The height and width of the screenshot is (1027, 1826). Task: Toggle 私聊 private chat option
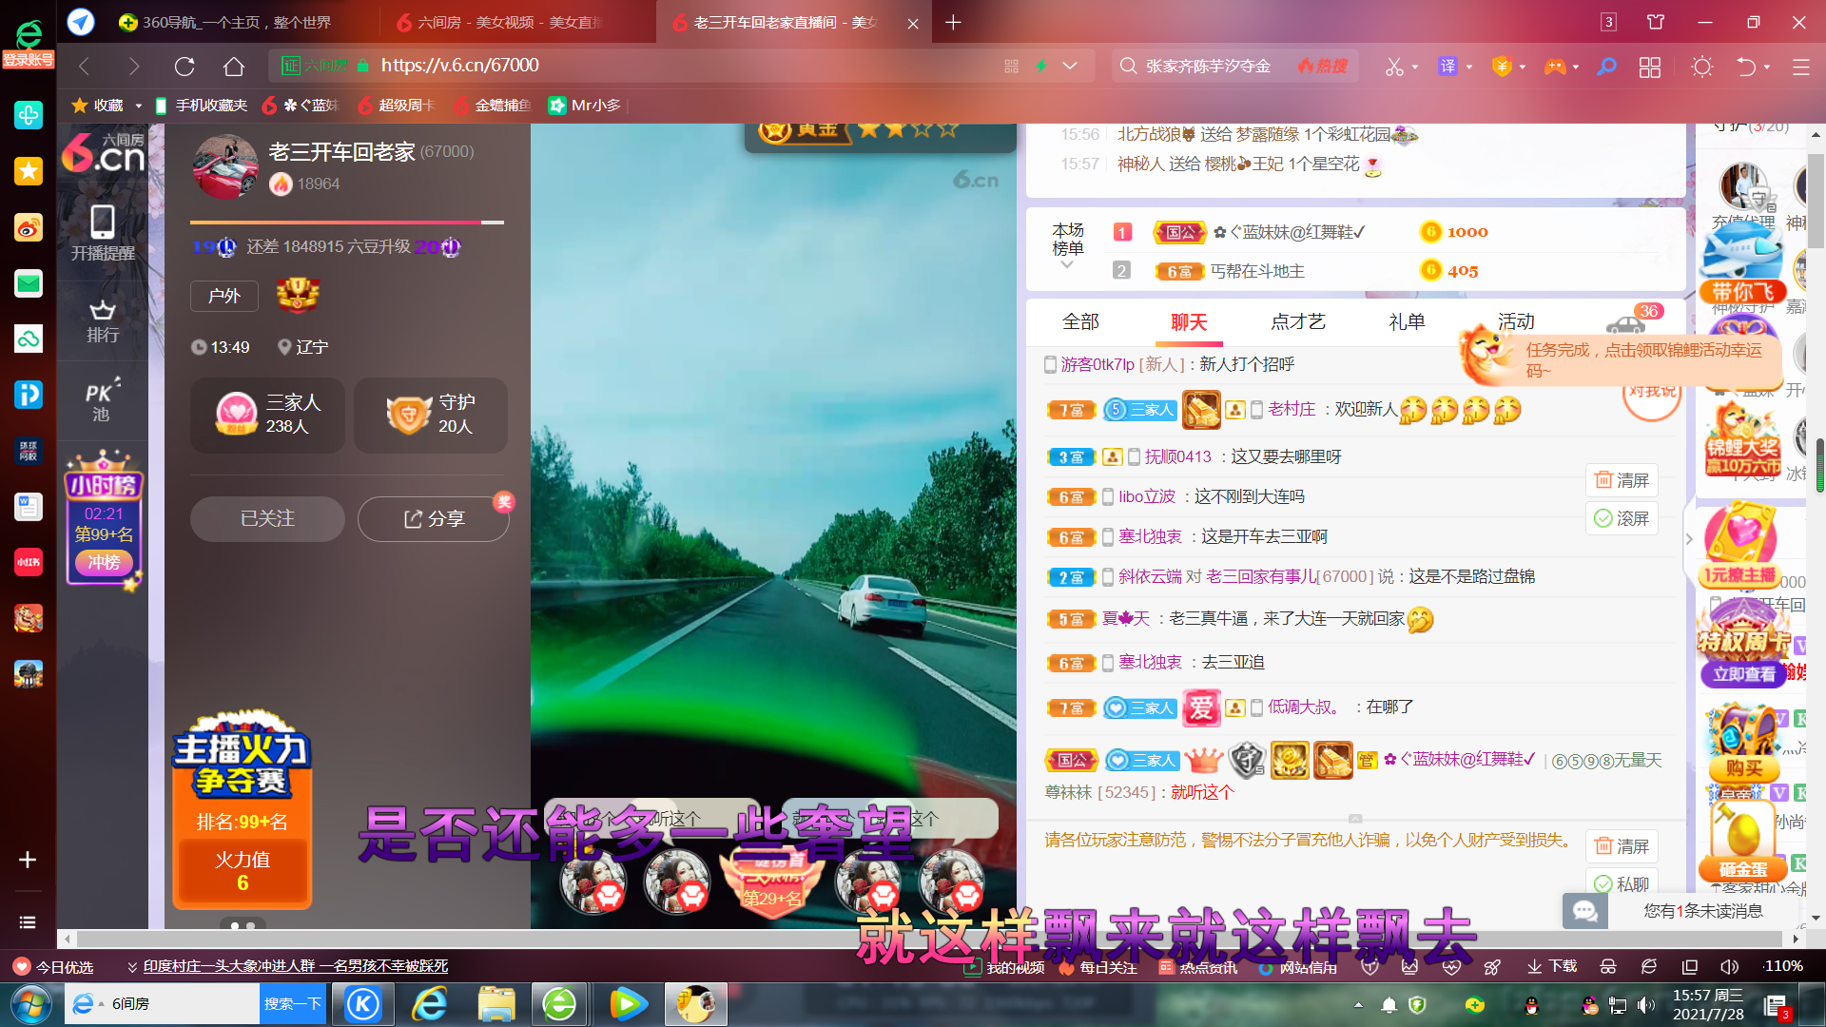1622,883
